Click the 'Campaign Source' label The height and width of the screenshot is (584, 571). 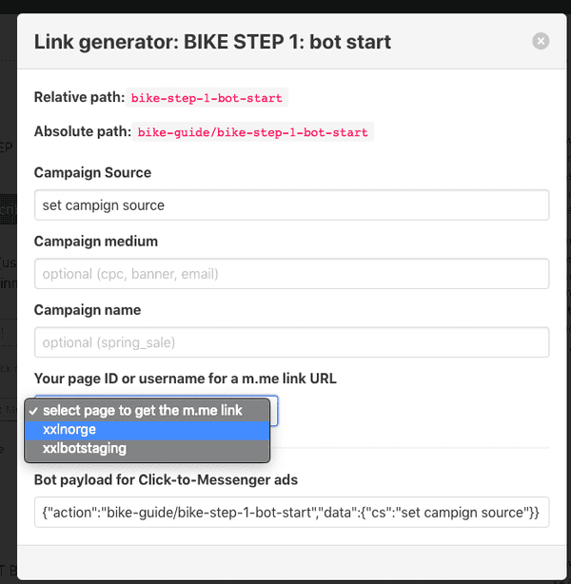click(92, 172)
